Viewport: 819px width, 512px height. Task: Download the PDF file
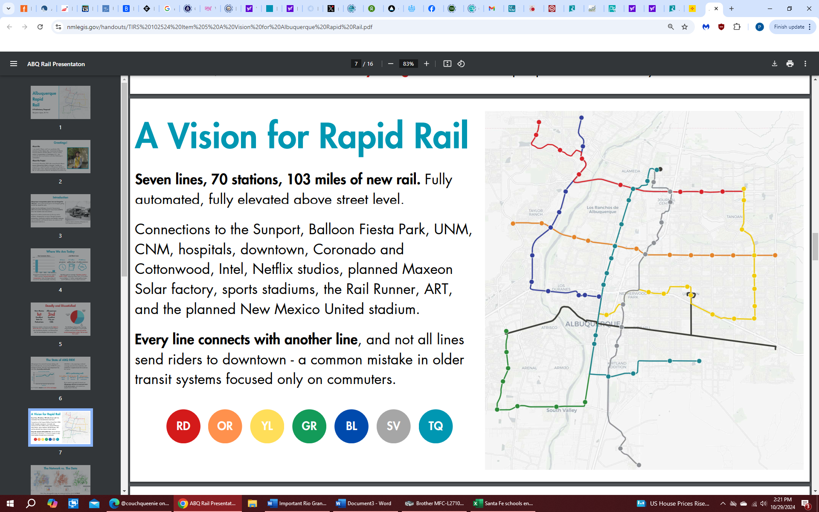774,64
